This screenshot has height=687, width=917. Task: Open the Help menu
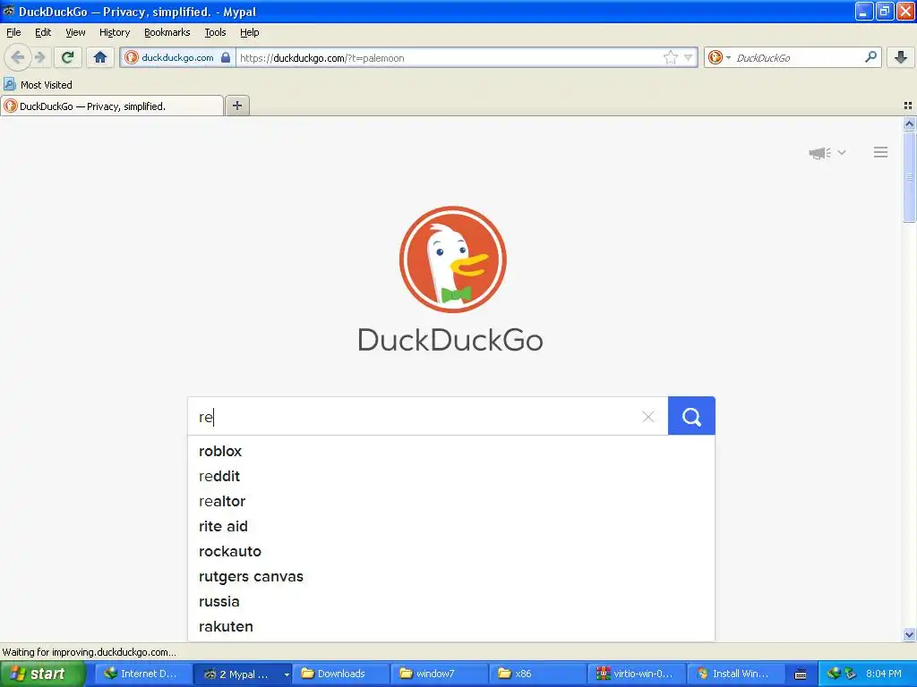[x=249, y=32]
